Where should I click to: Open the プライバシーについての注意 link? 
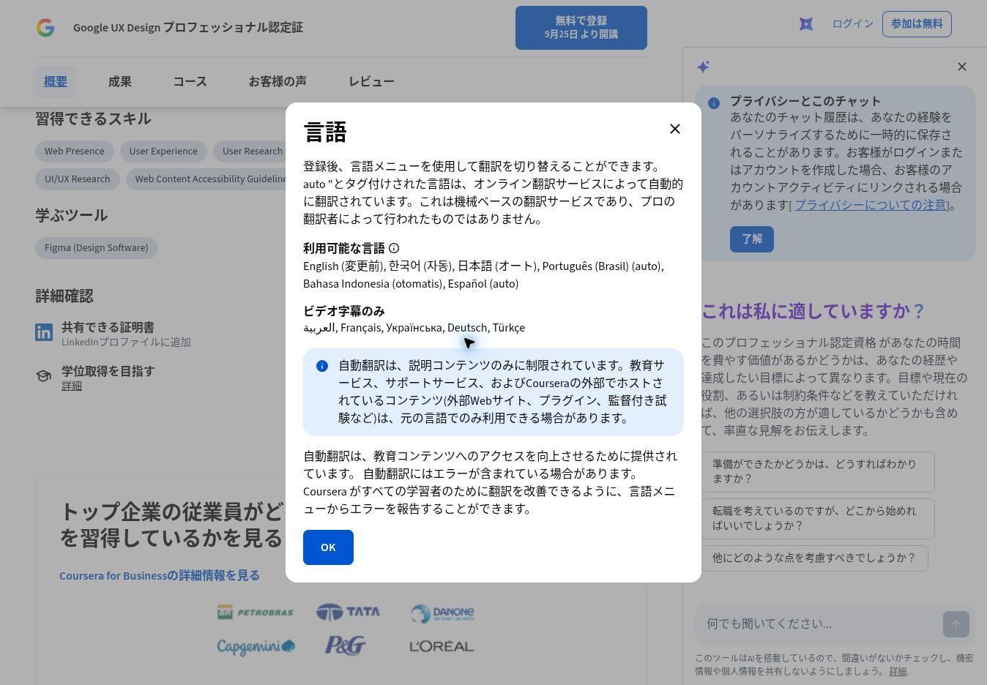(871, 205)
